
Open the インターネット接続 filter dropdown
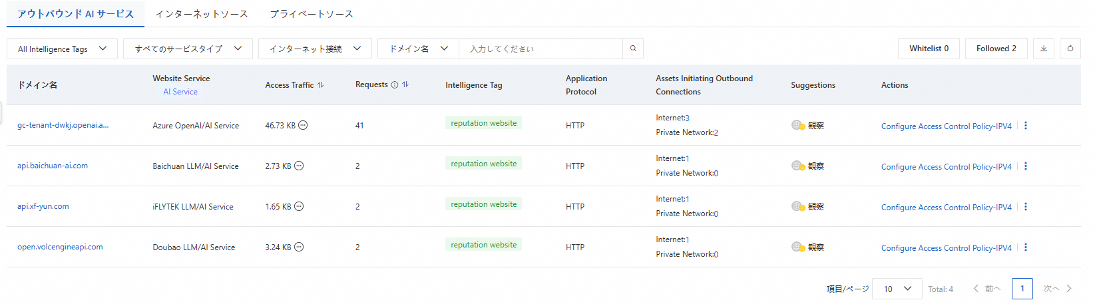pos(315,49)
